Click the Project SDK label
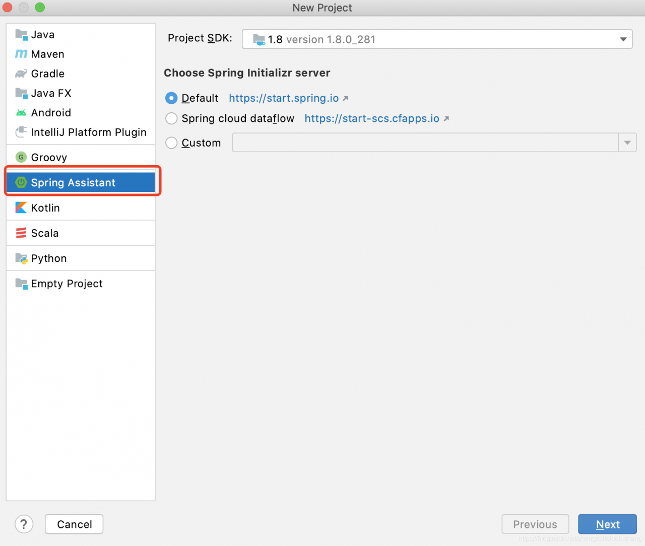The height and width of the screenshot is (546, 645). 200,38
